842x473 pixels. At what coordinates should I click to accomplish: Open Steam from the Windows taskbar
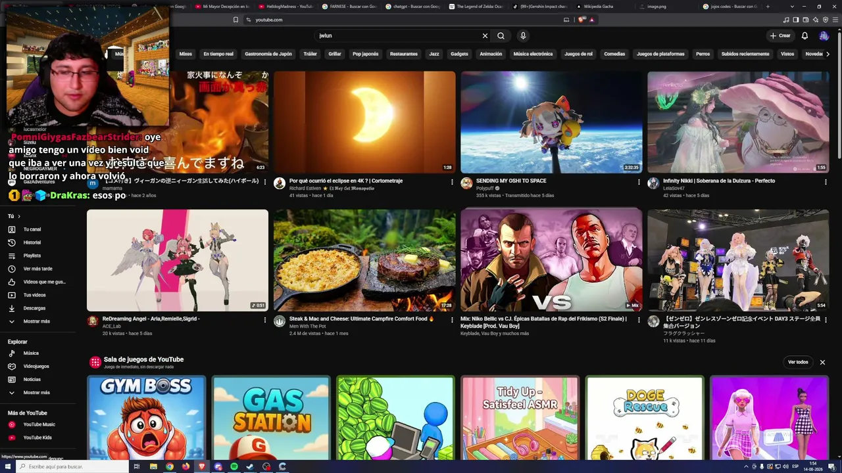pos(250,466)
